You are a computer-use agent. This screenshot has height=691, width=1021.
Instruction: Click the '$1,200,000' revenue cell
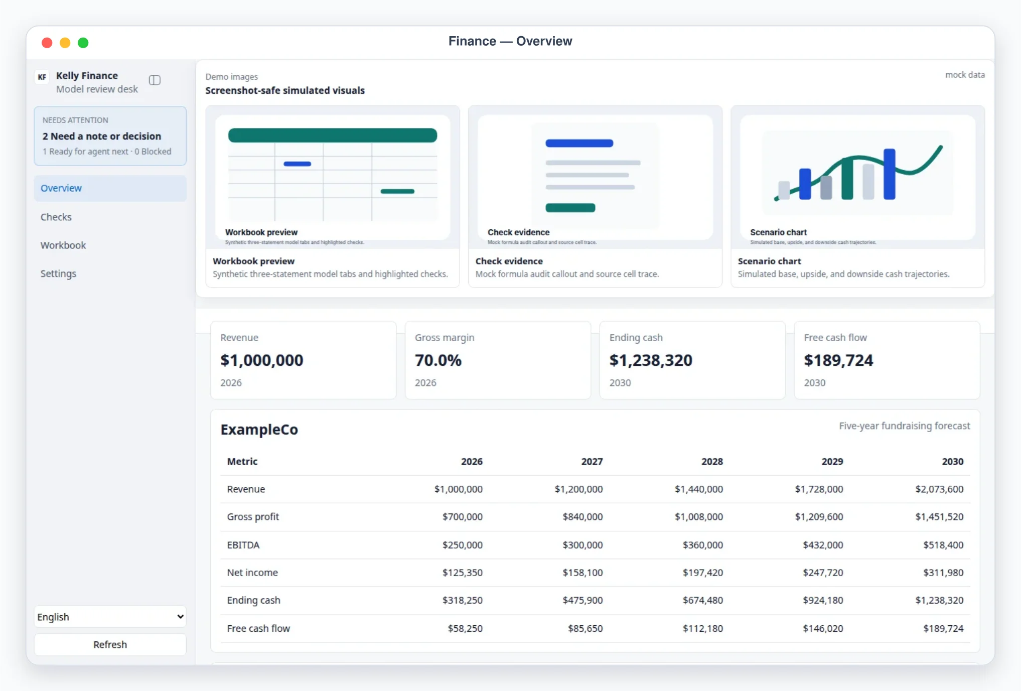[x=578, y=489]
